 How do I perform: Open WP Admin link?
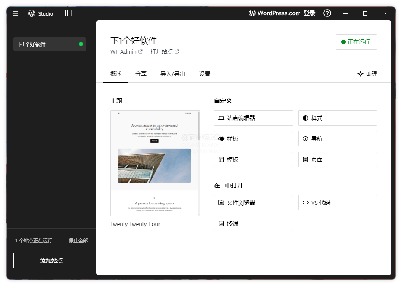[126, 51]
